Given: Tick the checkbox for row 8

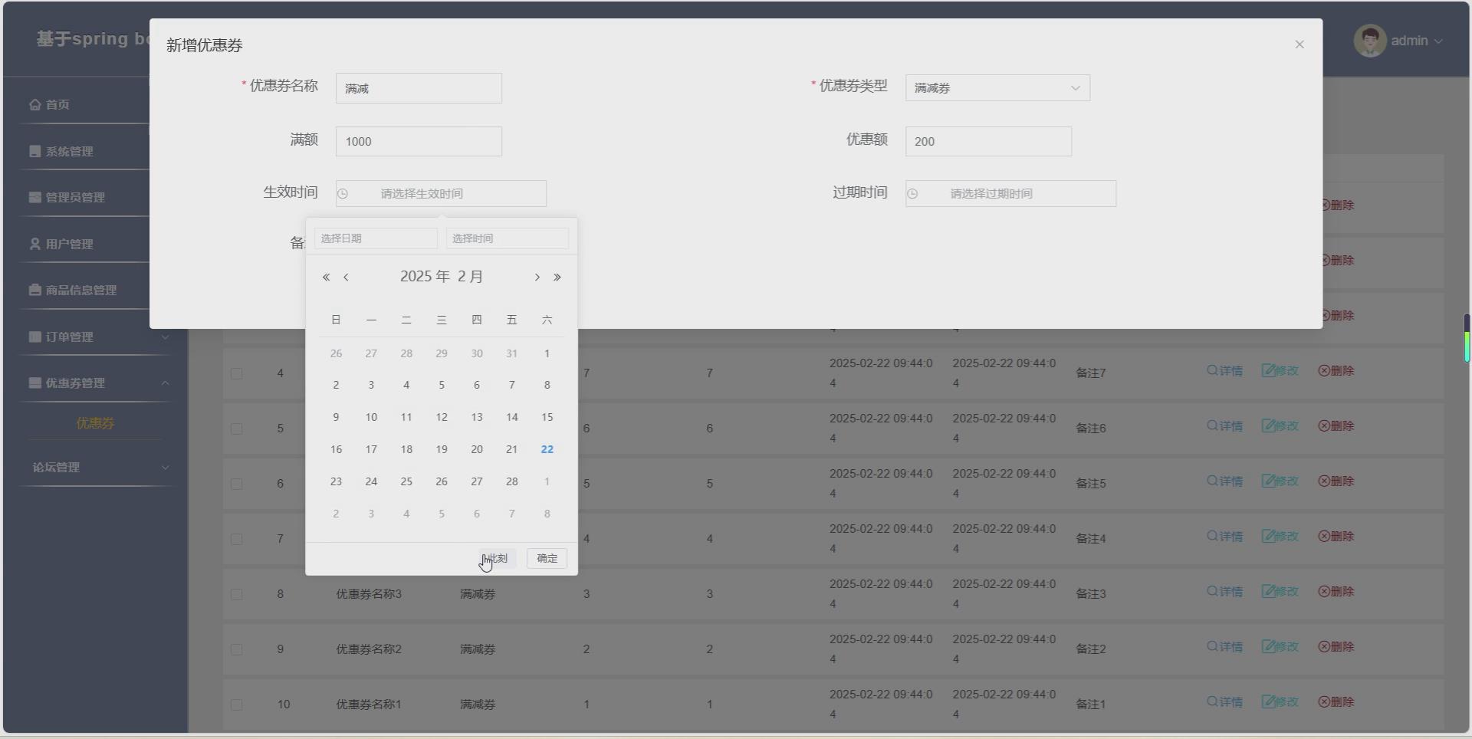Looking at the screenshot, I should pos(236,594).
